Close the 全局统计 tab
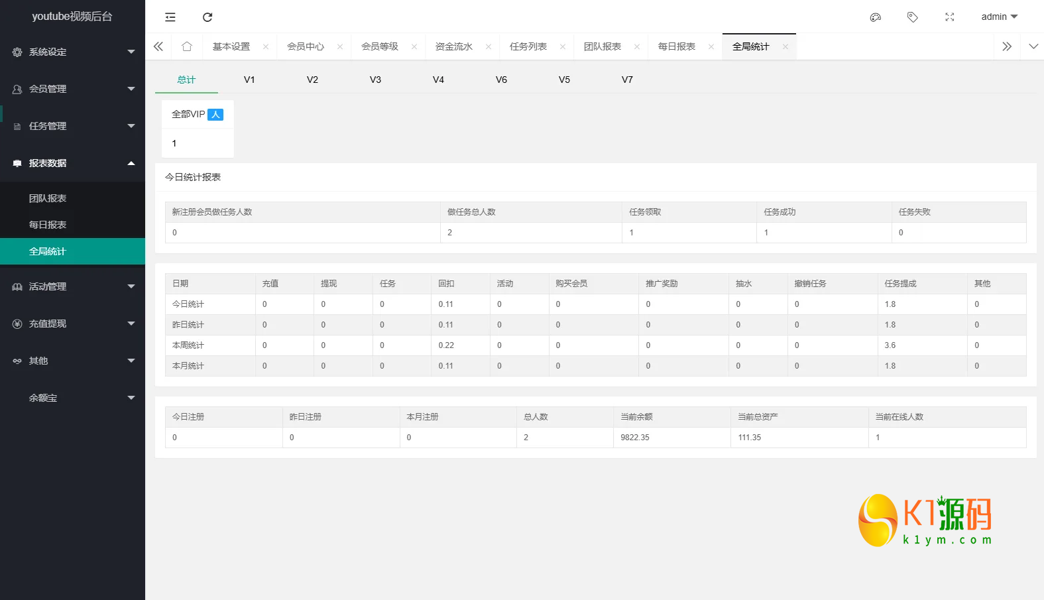Screen dimensions: 1044x600 785,46
